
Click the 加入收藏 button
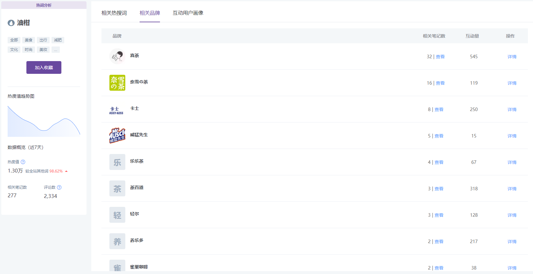(44, 67)
